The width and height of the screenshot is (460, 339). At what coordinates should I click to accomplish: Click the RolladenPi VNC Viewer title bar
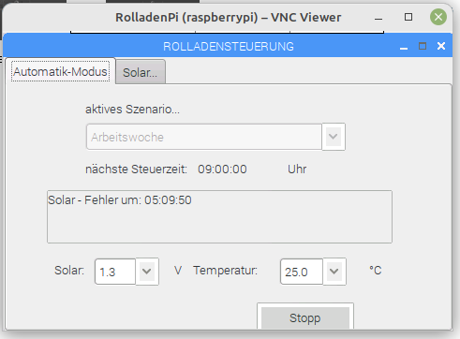[x=228, y=17]
